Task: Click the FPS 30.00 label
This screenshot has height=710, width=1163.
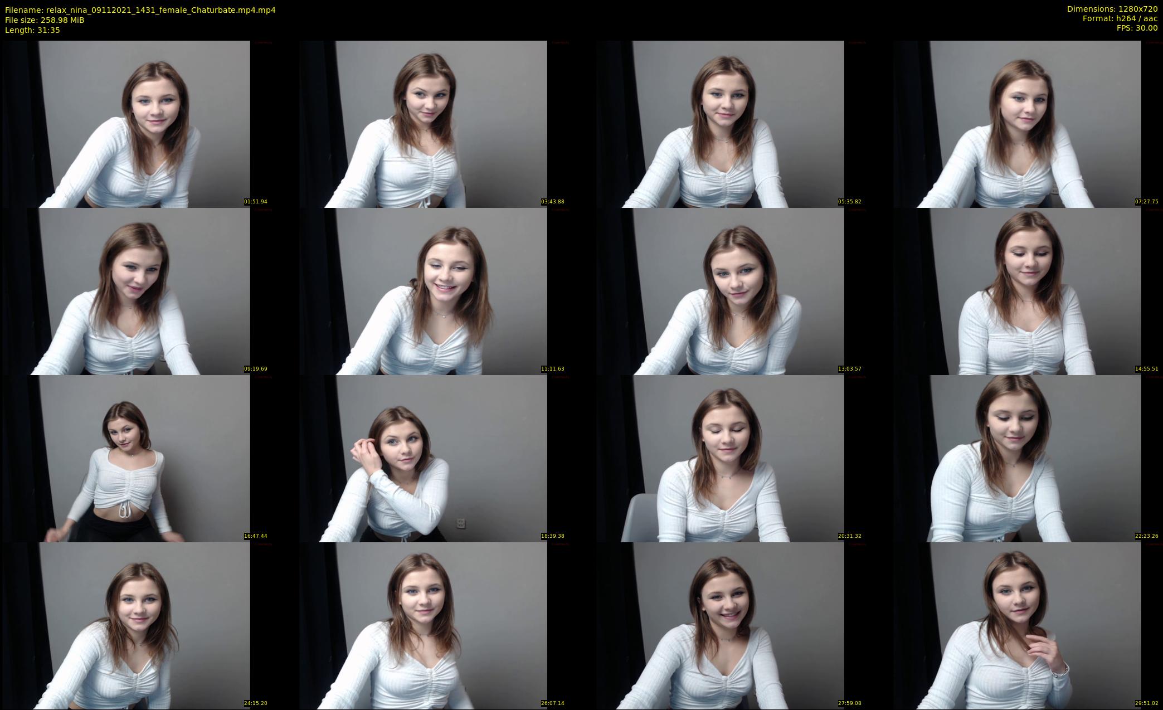Action: click(x=1137, y=28)
